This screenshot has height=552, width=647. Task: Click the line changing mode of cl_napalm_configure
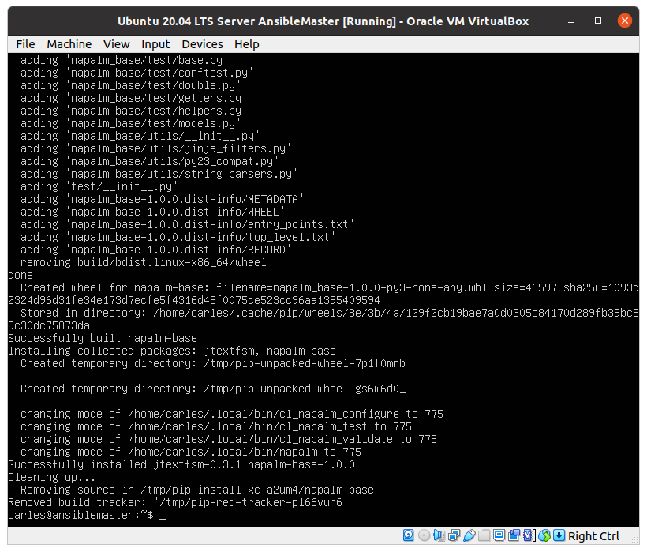click(x=232, y=414)
